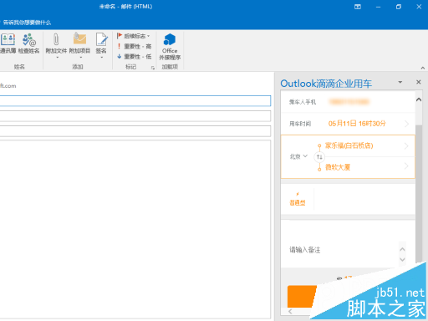Open the city dropdown 北京
The height and width of the screenshot is (321, 428).
pyautogui.click(x=298, y=156)
